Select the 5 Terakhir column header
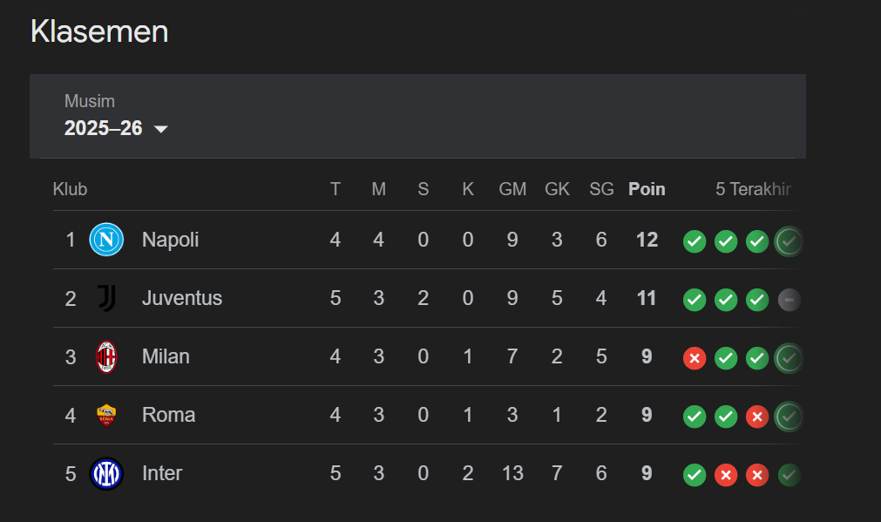881x522 pixels. coord(753,189)
